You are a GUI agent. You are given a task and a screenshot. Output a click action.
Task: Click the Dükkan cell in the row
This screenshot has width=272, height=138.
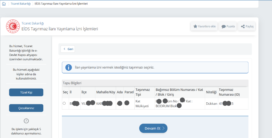click(x=211, y=104)
